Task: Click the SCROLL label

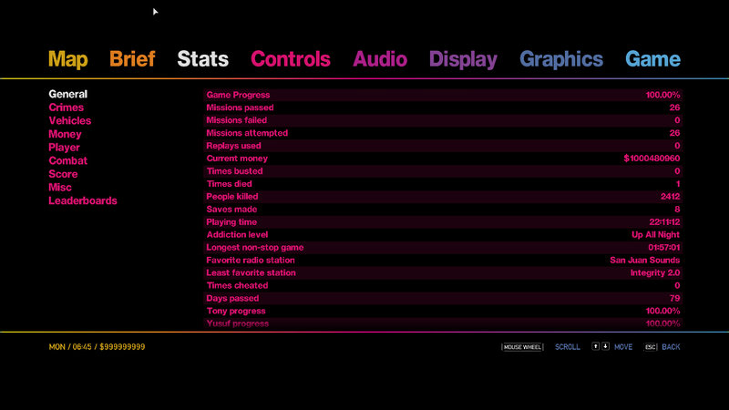Action: (x=567, y=347)
